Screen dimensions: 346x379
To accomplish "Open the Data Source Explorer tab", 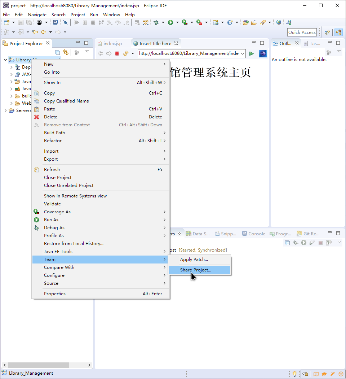I will tap(198, 234).
